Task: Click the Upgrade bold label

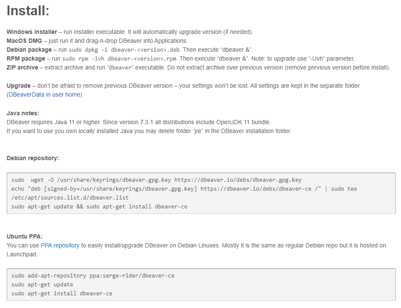Action: (19, 86)
